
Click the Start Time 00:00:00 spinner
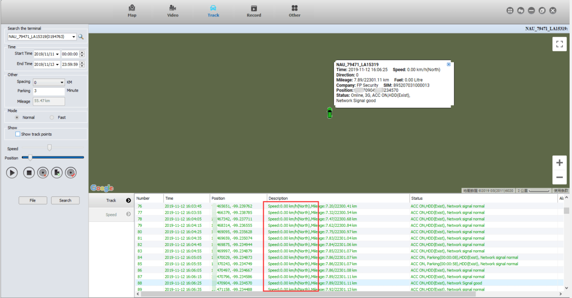(x=82, y=54)
